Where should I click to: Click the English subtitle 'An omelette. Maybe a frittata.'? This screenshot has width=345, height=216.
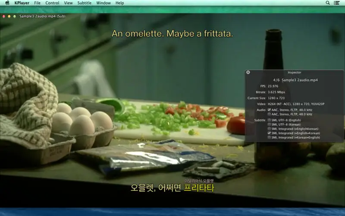pos(172,34)
